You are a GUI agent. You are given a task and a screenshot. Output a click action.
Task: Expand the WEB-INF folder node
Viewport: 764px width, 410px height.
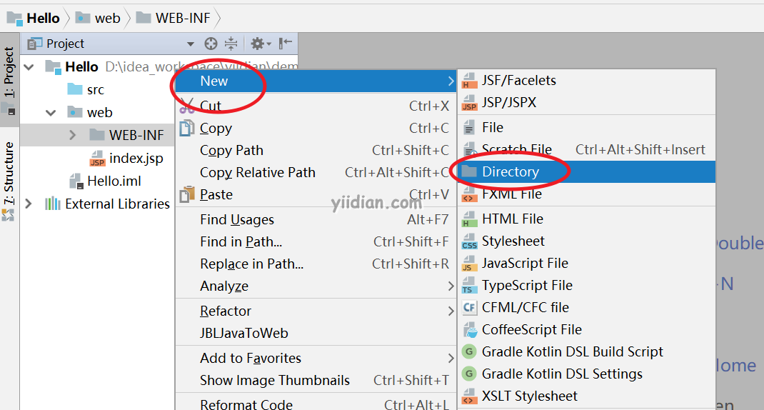coord(73,135)
